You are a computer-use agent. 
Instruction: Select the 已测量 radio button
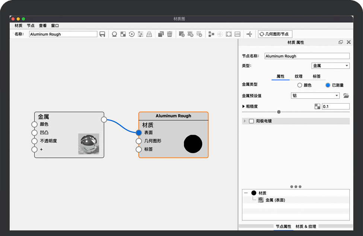328,85
